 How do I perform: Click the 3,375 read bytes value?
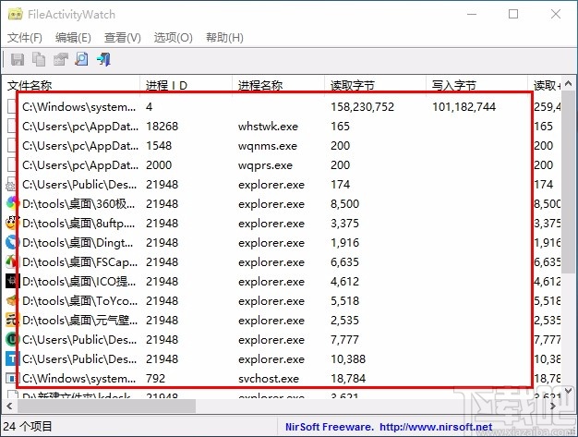click(x=344, y=223)
